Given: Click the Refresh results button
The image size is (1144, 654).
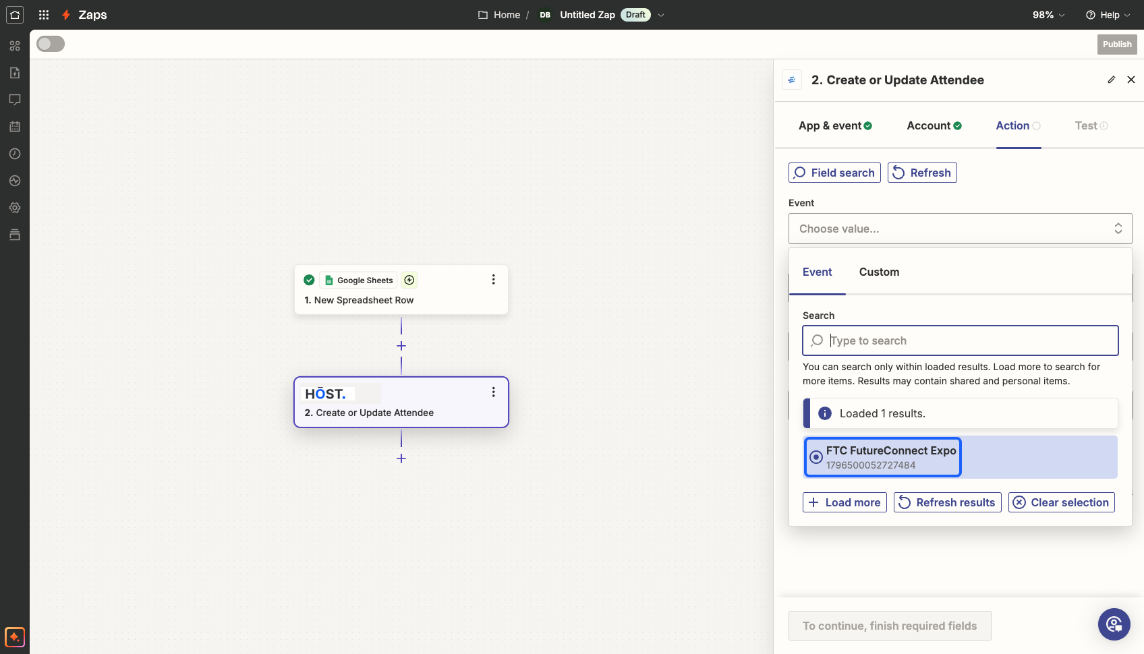Looking at the screenshot, I should pyautogui.click(x=948, y=502).
